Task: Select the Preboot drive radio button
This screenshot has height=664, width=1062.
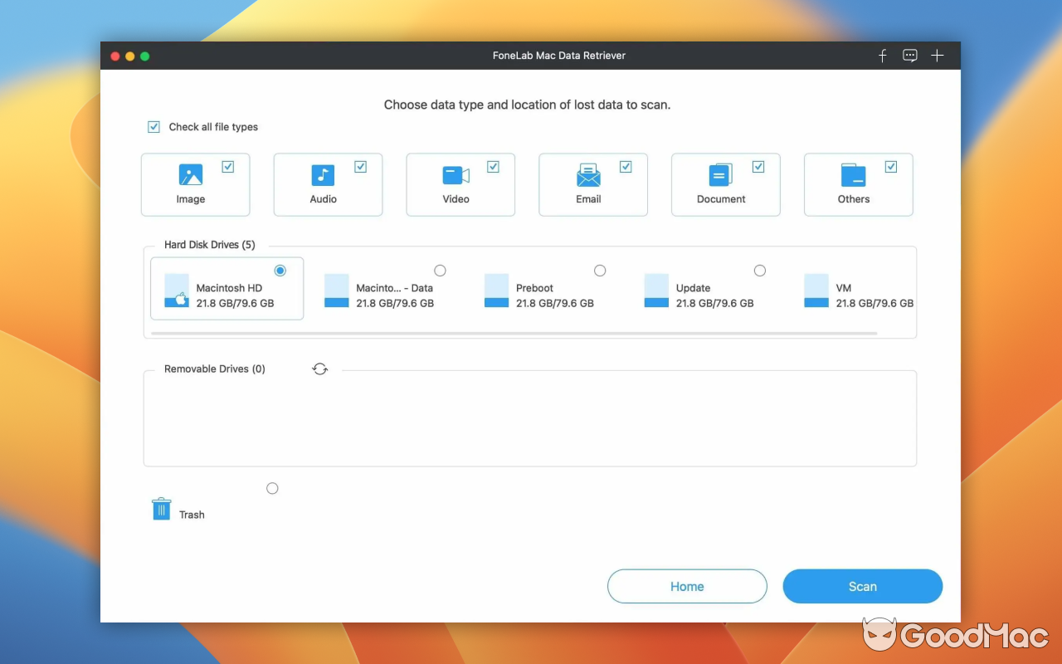Action: pos(600,271)
